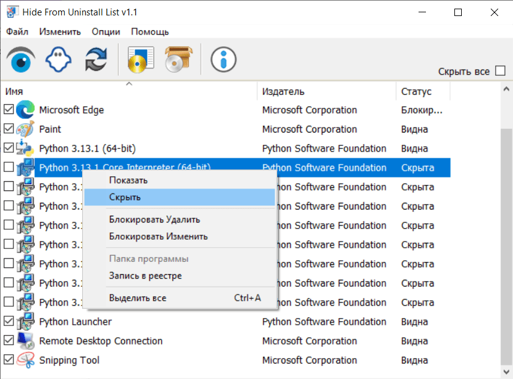Sort by the Статус column header
513x379 pixels.
(422, 91)
